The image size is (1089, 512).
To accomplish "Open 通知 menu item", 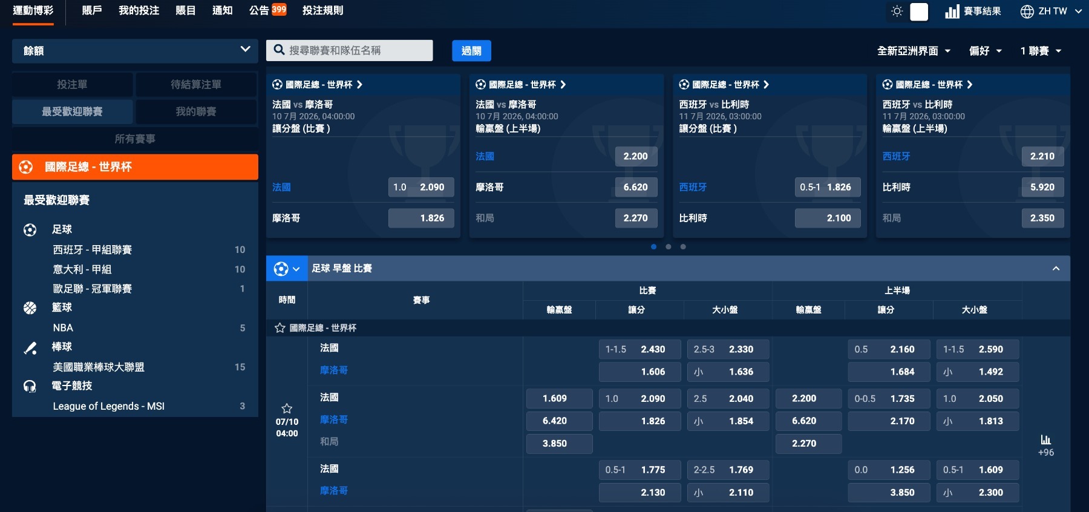I will [223, 10].
